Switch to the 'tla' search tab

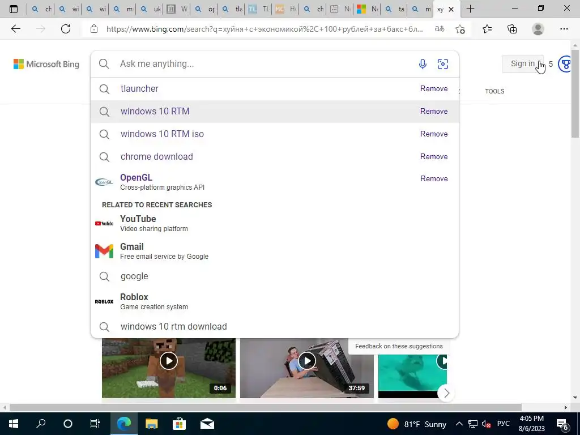click(232, 9)
